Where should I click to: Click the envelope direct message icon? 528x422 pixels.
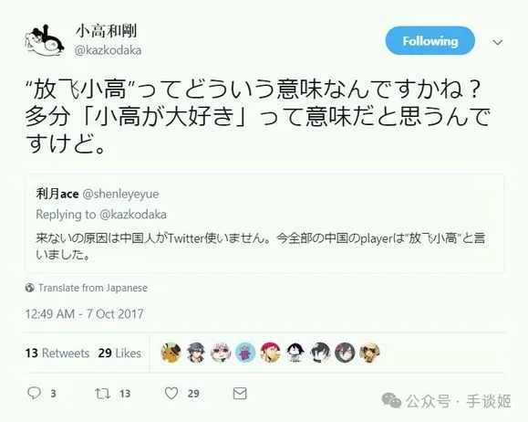pyautogui.click(x=240, y=394)
